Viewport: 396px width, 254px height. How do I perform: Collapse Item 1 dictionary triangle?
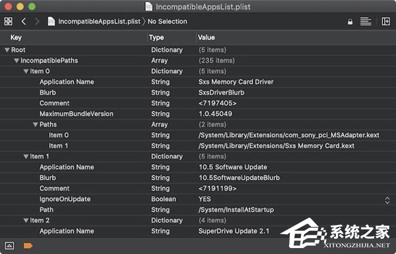tap(26, 156)
